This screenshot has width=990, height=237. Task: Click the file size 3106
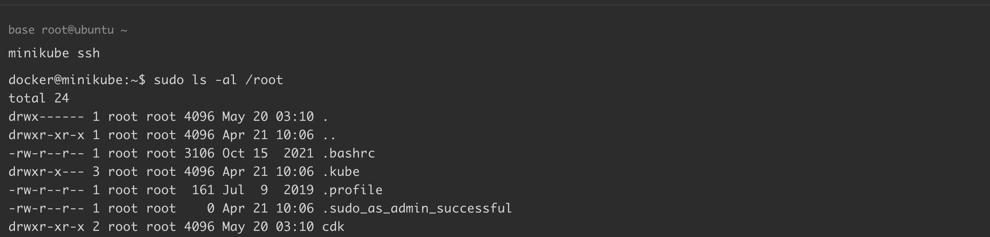199,153
